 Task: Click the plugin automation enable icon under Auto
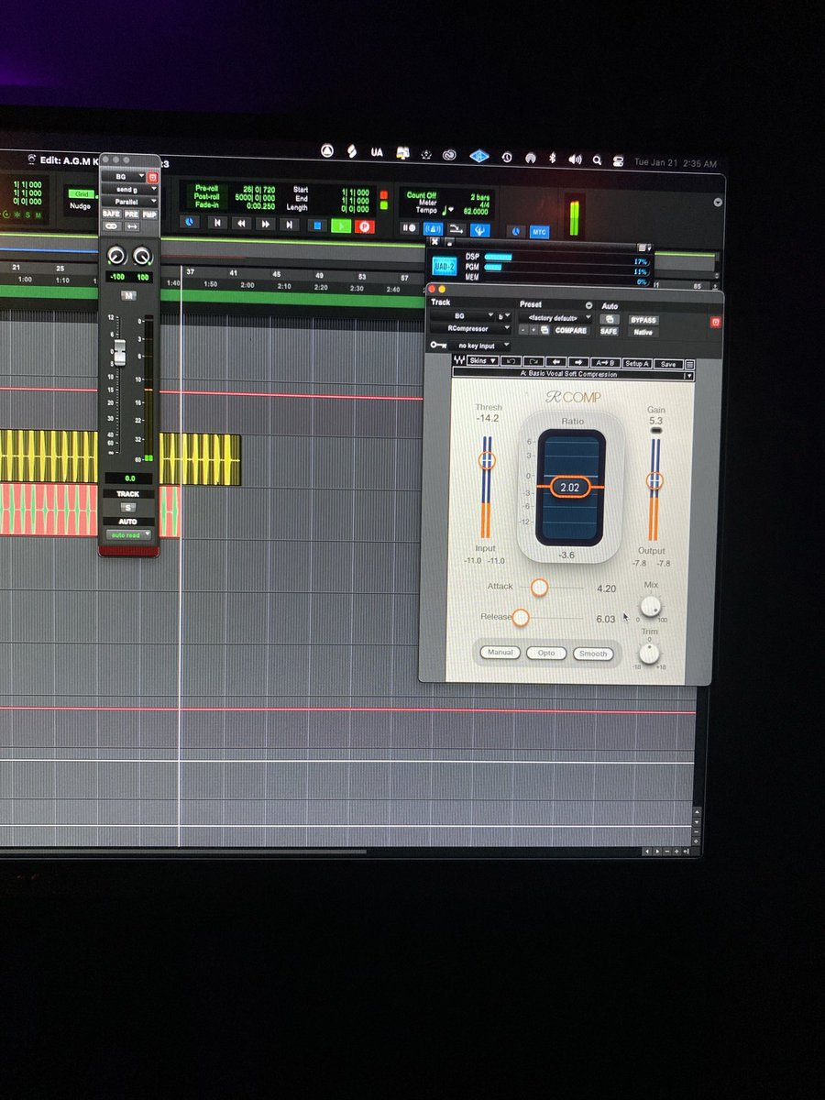(609, 318)
